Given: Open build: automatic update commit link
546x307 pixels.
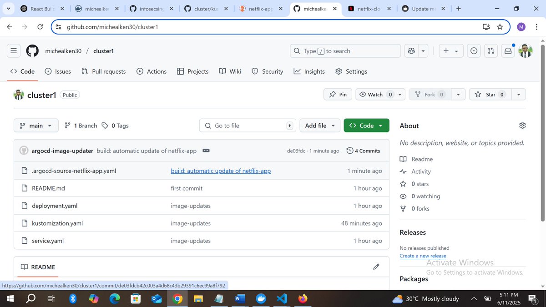Looking at the screenshot, I should [x=221, y=171].
